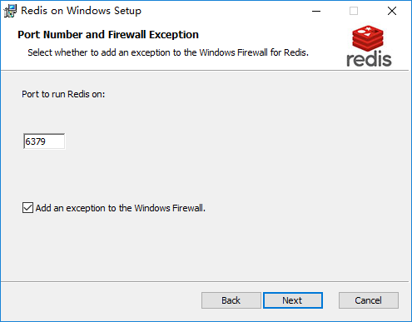Close the Redis on Windows Setup dialog
412x322 pixels.
click(392, 11)
